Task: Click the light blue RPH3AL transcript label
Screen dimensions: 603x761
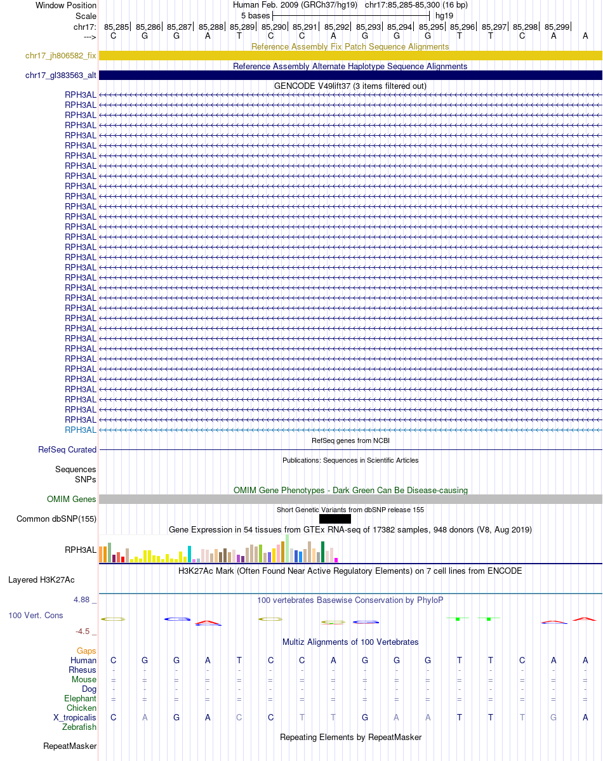Action: [x=81, y=430]
